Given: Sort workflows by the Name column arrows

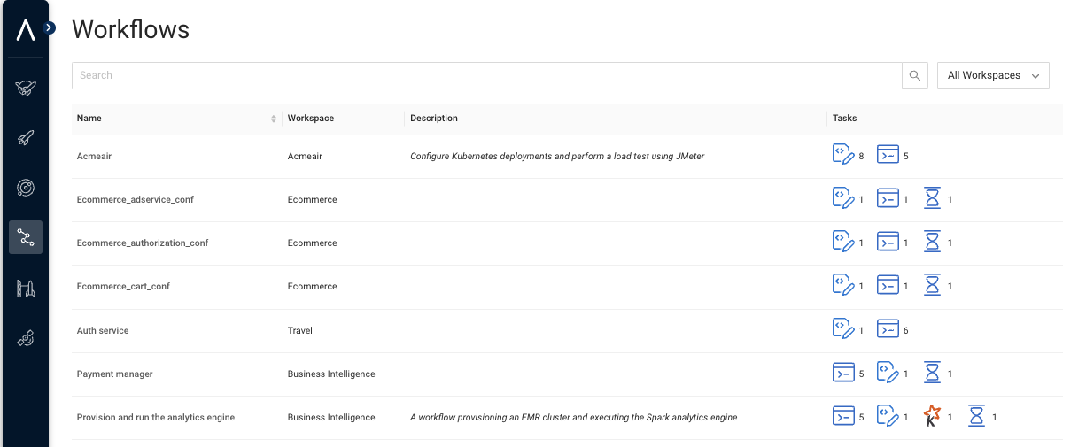Looking at the screenshot, I should click(x=274, y=119).
